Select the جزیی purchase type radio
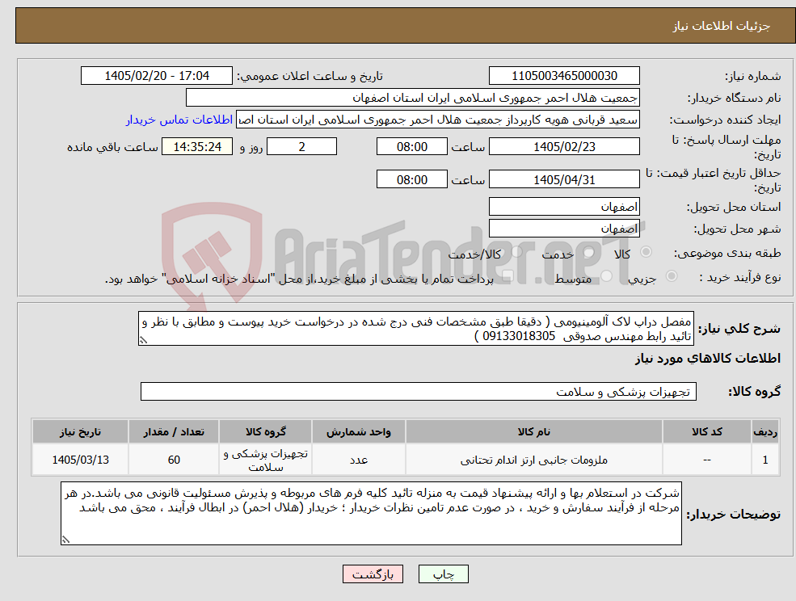This screenshot has width=796, height=601. (671, 276)
